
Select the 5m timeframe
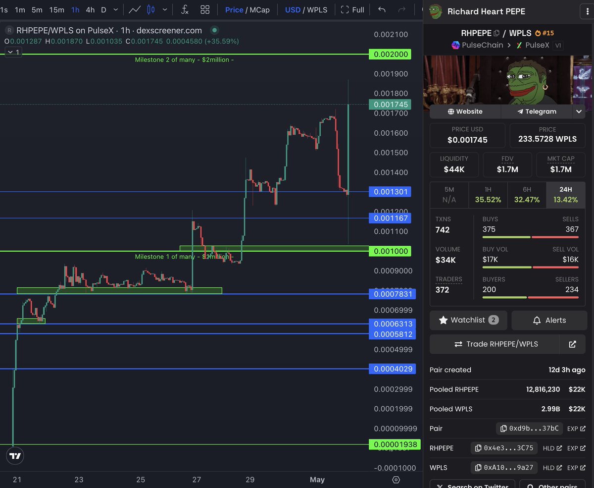(37, 9)
